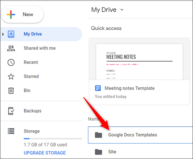Click the Bin trash icon

(11, 91)
